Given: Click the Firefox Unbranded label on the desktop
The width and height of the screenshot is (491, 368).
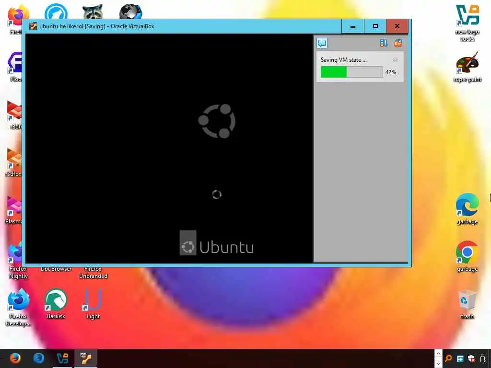Looking at the screenshot, I should coord(93,272).
